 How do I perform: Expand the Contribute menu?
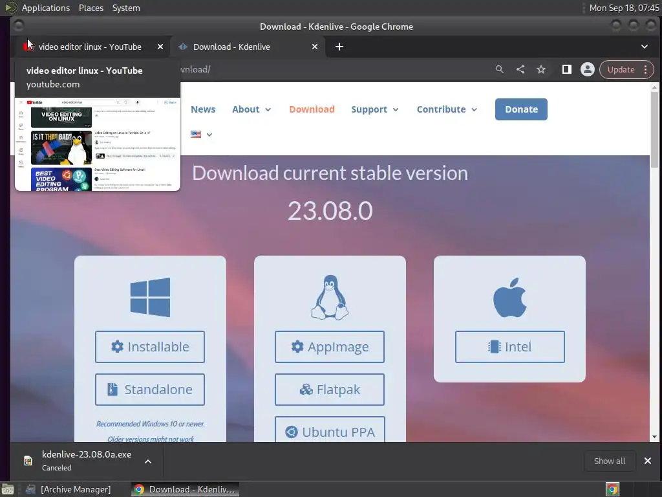point(447,109)
